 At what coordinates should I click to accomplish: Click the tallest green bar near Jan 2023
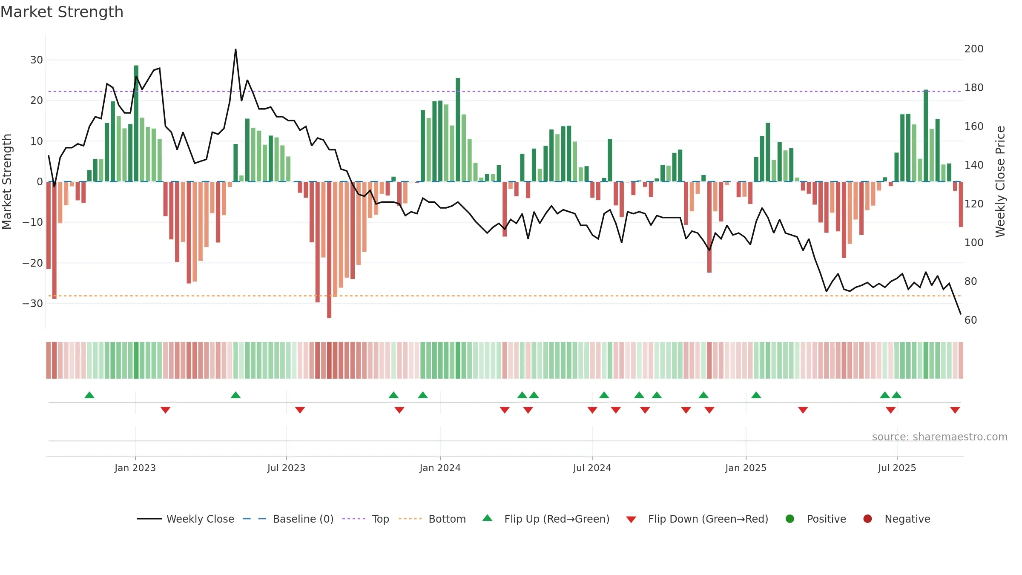pyautogui.click(x=136, y=124)
